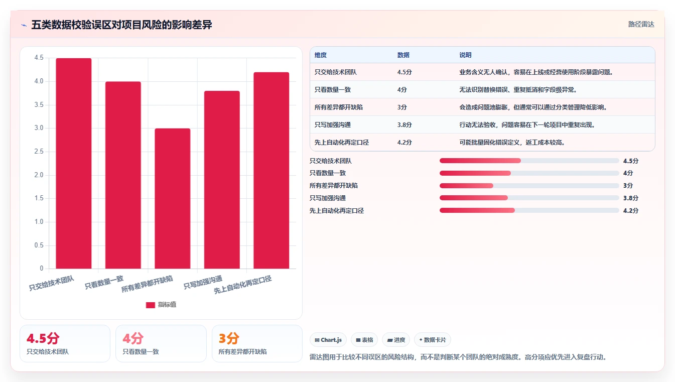Toggle the 指标值 legend color box
The width and height of the screenshot is (675, 382).
[x=151, y=305]
